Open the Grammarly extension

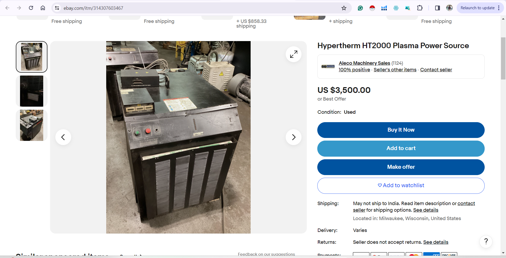(360, 8)
